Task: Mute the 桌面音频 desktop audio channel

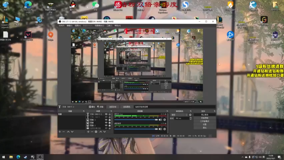Action: click(160, 129)
